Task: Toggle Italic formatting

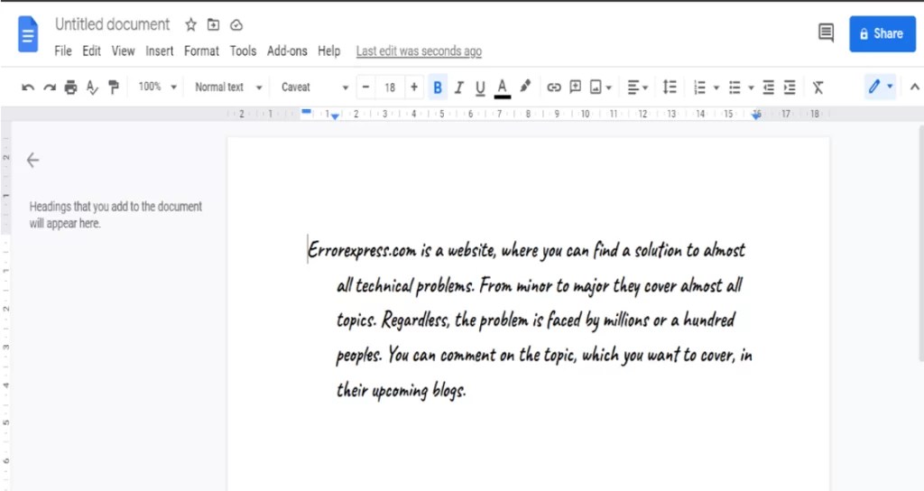Action: pos(458,88)
